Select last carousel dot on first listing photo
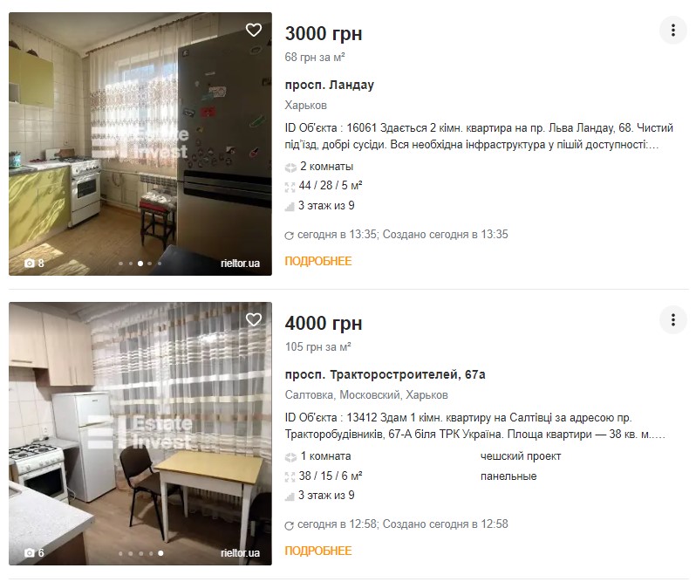Screen dimensions: 696x582 pos(160,263)
